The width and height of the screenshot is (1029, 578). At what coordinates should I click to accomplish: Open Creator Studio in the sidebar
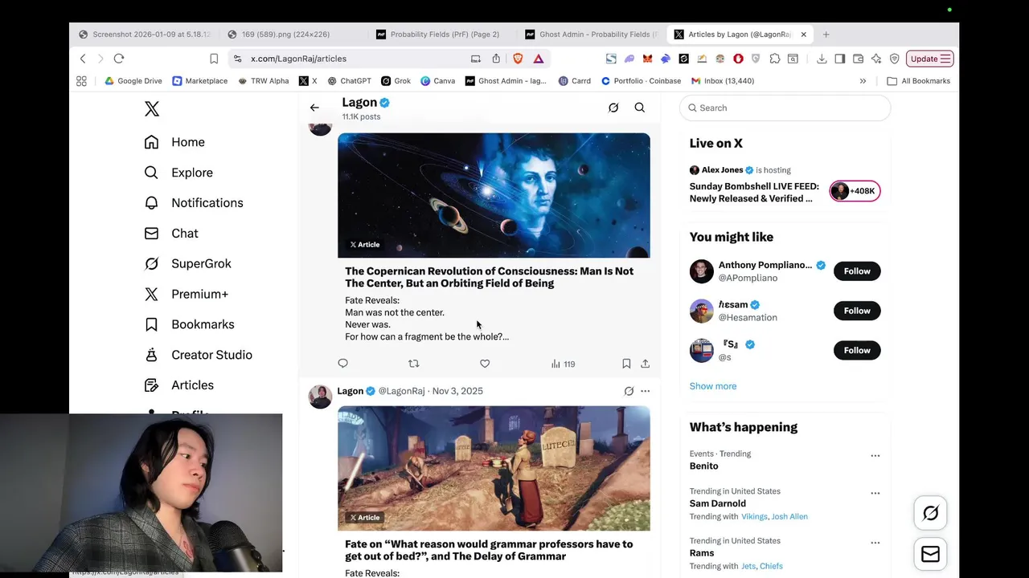coord(198,355)
